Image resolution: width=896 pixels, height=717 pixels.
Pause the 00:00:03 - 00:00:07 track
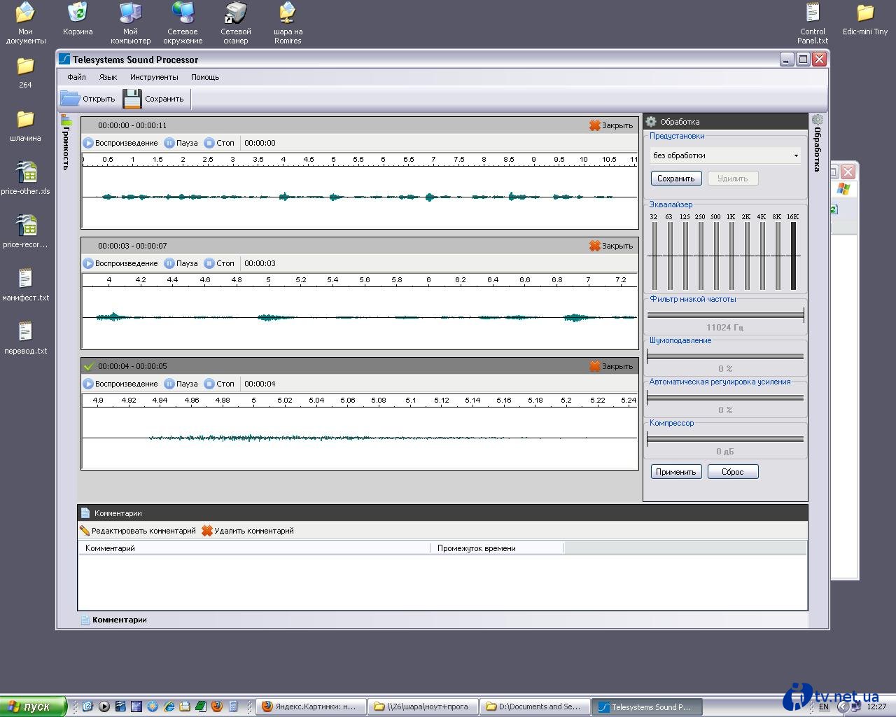click(181, 263)
